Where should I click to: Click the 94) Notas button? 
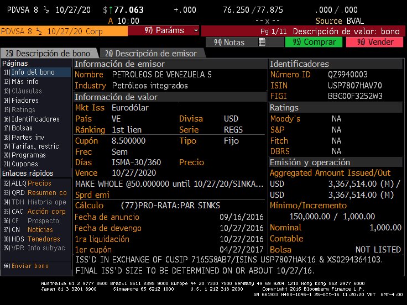245,43
